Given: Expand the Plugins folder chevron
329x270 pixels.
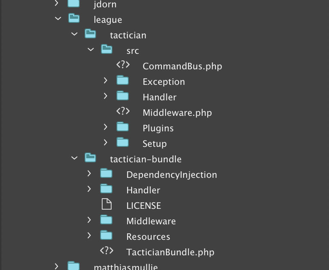Looking at the screenshot, I should point(105,127).
